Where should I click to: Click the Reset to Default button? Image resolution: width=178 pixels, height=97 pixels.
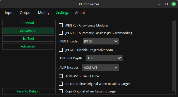point(28,91)
